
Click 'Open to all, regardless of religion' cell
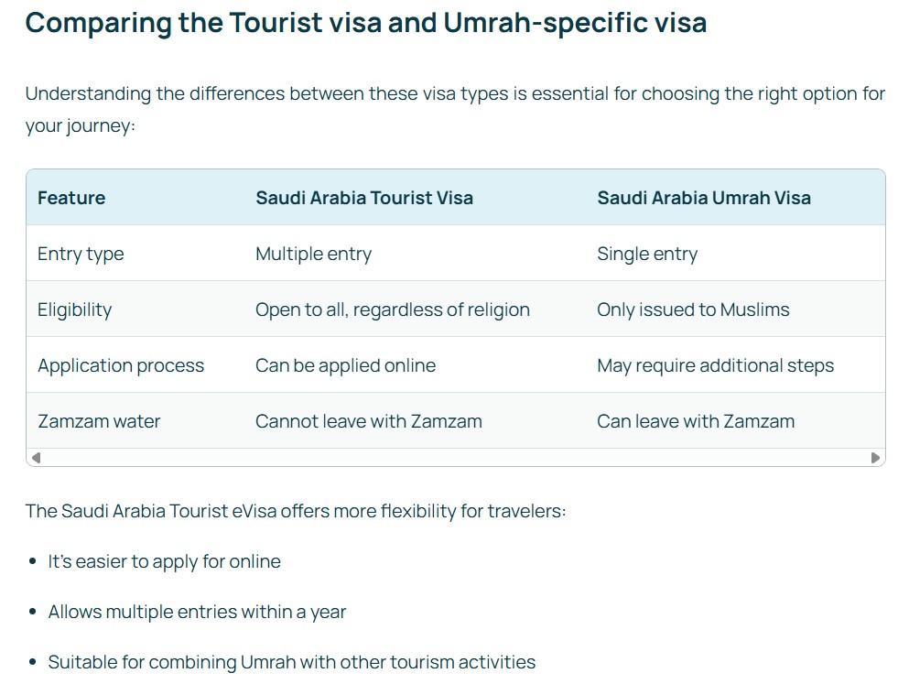pyautogui.click(x=392, y=309)
